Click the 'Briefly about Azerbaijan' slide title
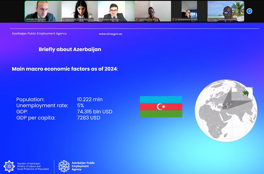264x174 pixels. [70, 49]
